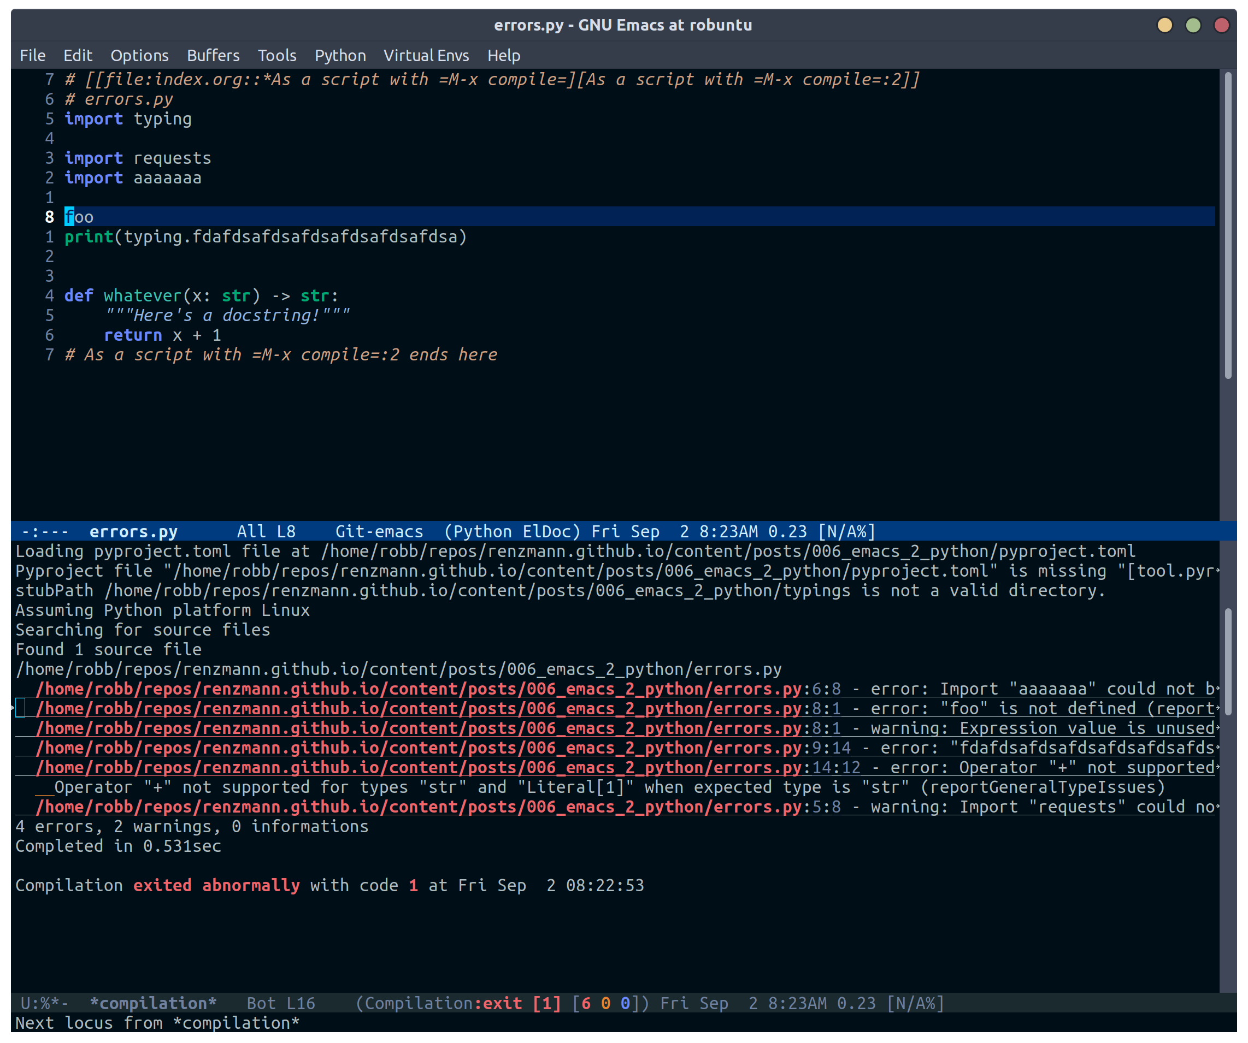Open the errors.py:9:14 error location link
The image size is (1248, 1043).
[444, 748]
